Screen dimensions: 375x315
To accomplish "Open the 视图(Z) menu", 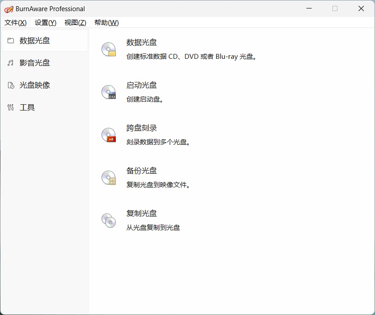I will (75, 23).
